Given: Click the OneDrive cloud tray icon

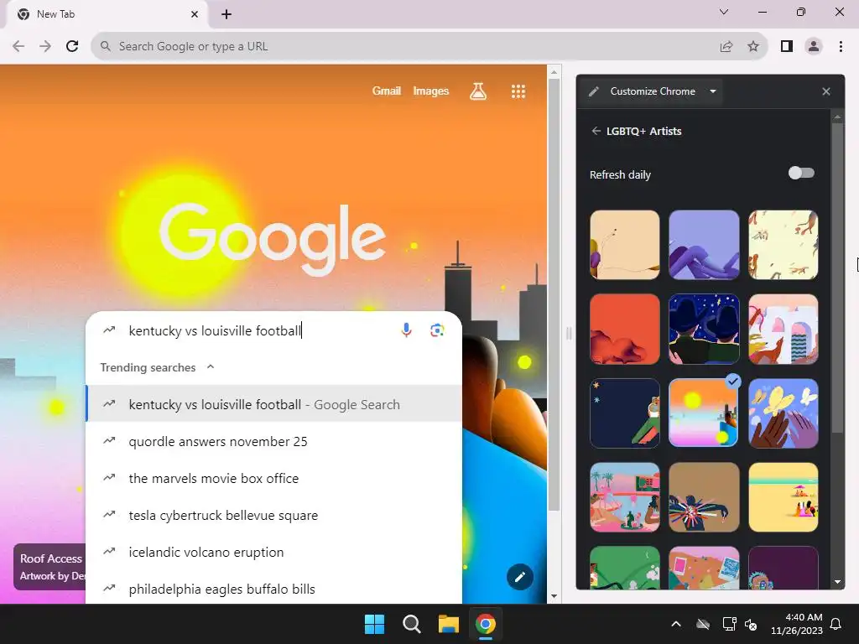Looking at the screenshot, I should point(703,624).
